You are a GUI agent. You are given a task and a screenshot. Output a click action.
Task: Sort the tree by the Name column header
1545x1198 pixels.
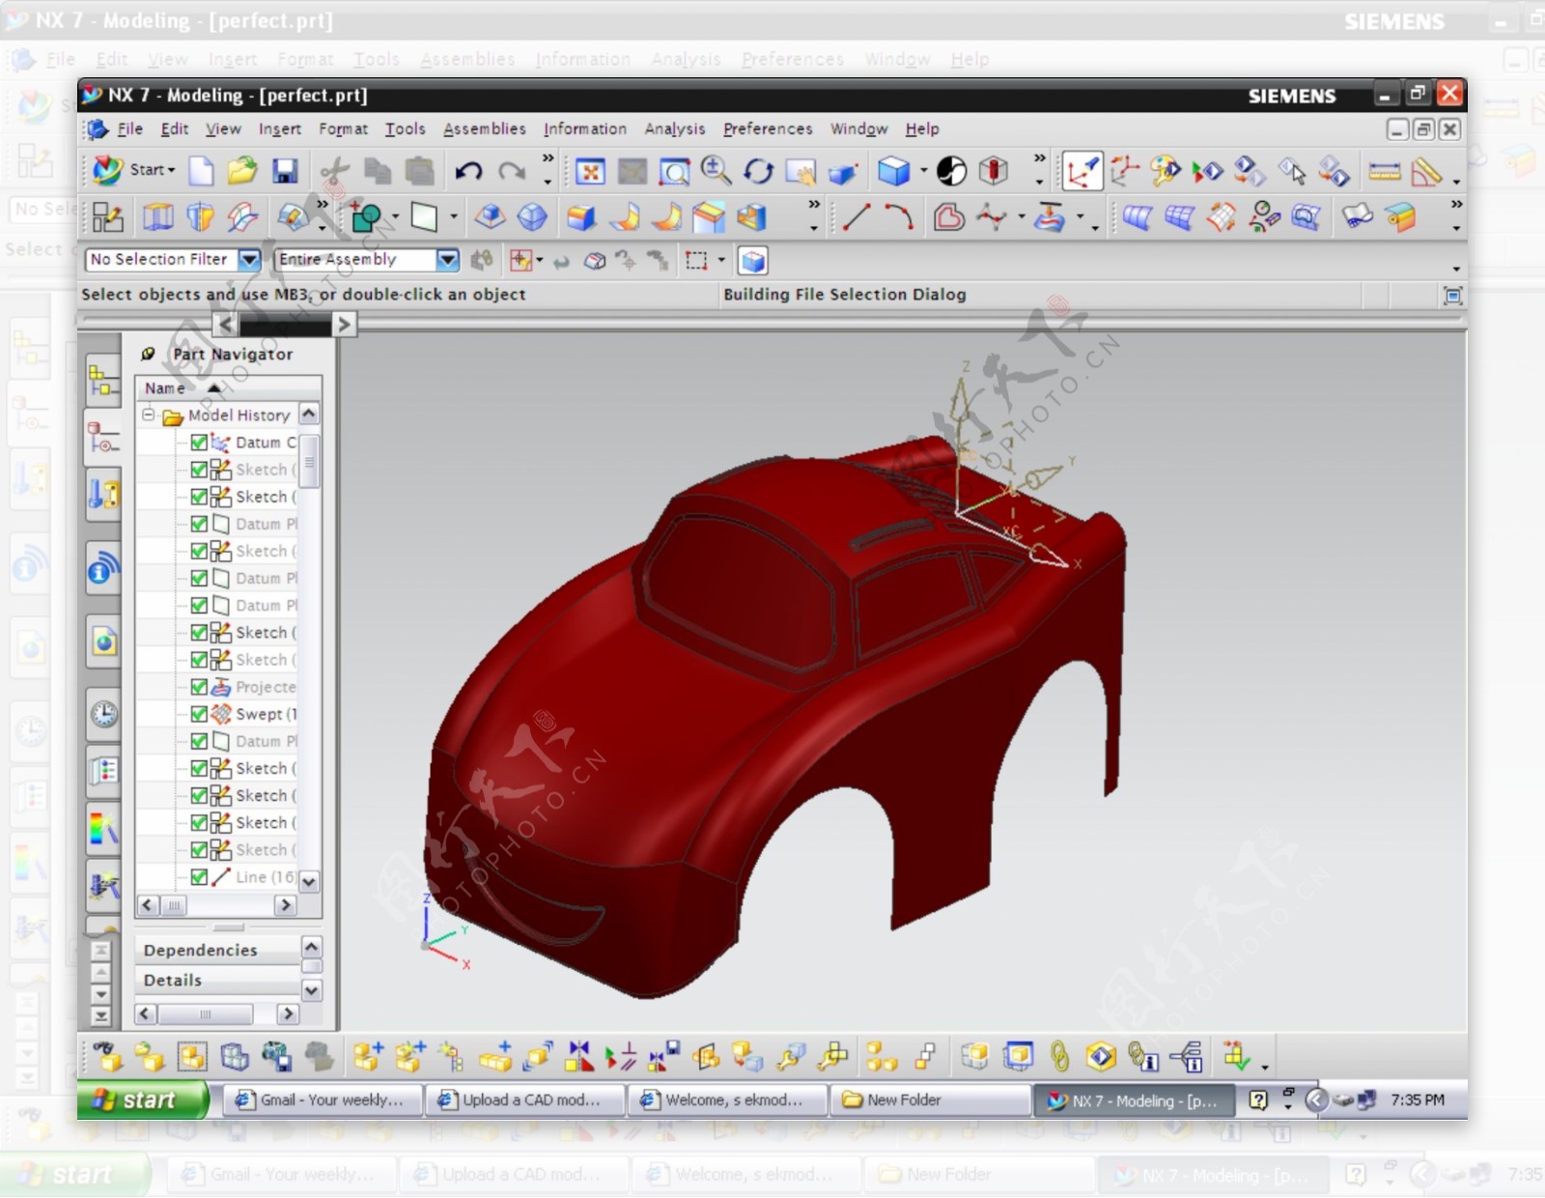click(228, 387)
